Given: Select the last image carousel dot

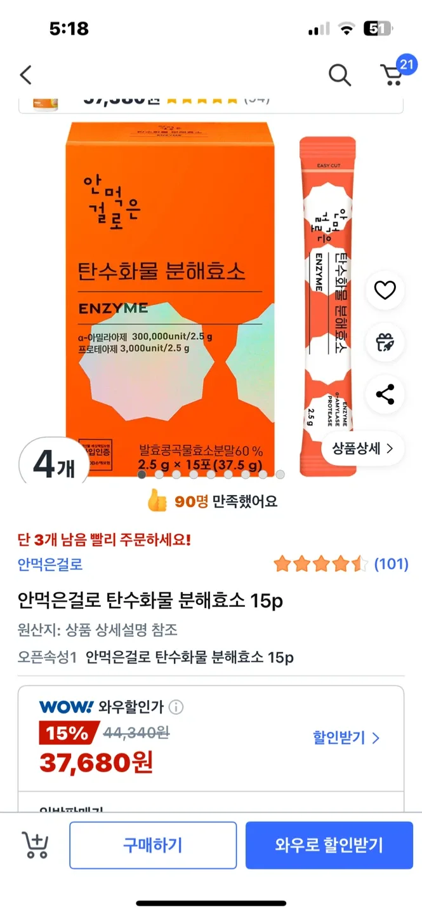Looking at the screenshot, I should (x=280, y=474).
